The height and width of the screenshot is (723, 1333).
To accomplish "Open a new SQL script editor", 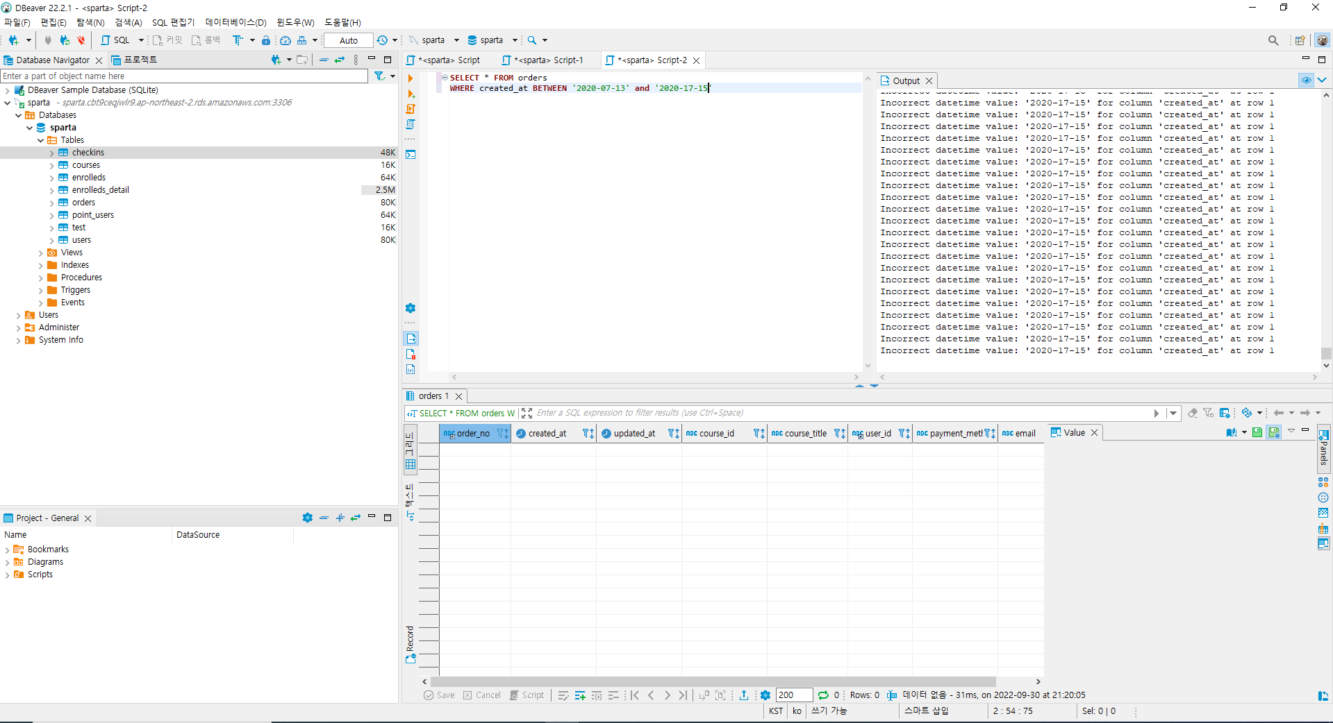I will pyautogui.click(x=115, y=40).
